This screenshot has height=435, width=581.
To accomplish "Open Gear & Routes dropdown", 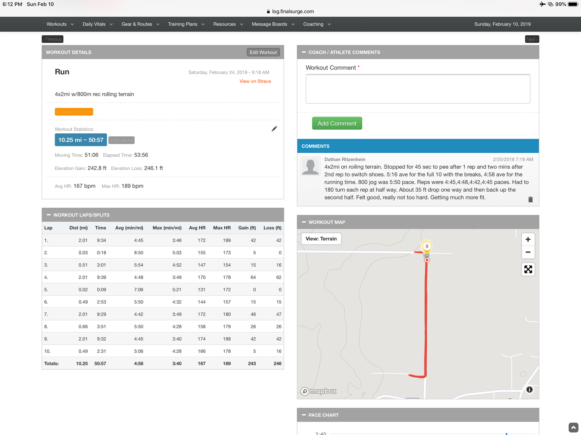I will tap(140, 24).
